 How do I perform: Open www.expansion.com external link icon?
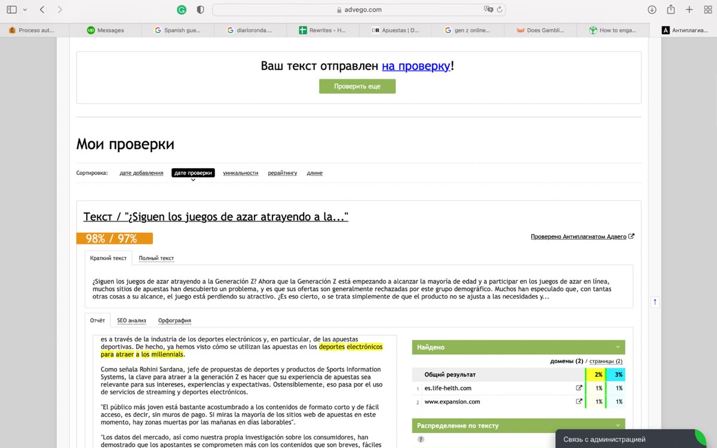point(578,402)
